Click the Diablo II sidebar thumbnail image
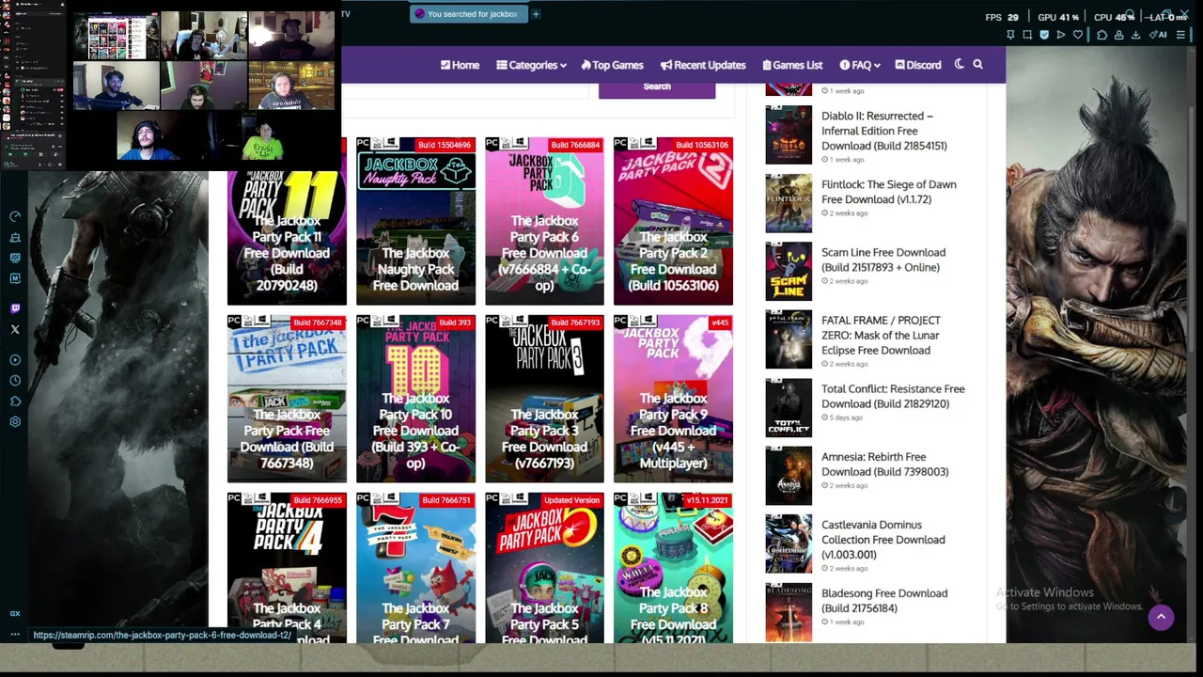 (789, 134)
